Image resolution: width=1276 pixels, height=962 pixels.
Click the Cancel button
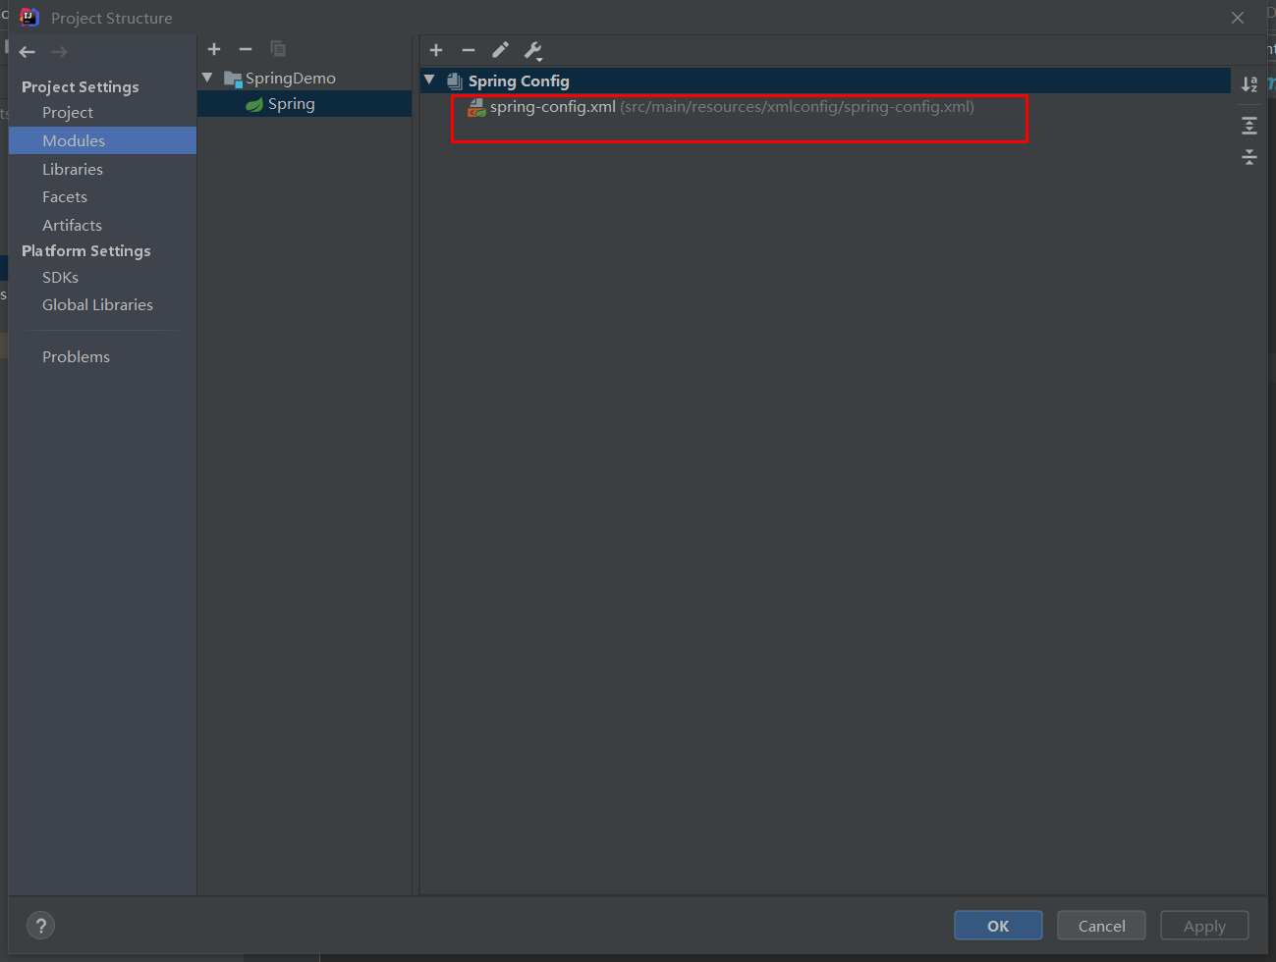(x=1101, y=926)
